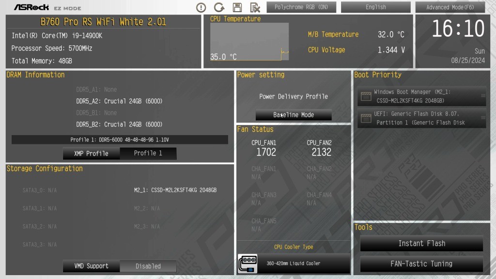Click DDR5_A2 Crucial 24GB entry
This screenshot has width=496, height=279.
(x=119, y=101)
